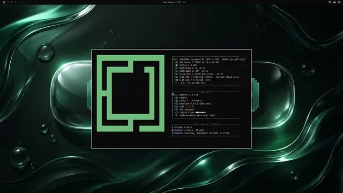Click tray icon left of the speaker
The width and height of the screenshot is (343, 193).
(x=330, y=2)
